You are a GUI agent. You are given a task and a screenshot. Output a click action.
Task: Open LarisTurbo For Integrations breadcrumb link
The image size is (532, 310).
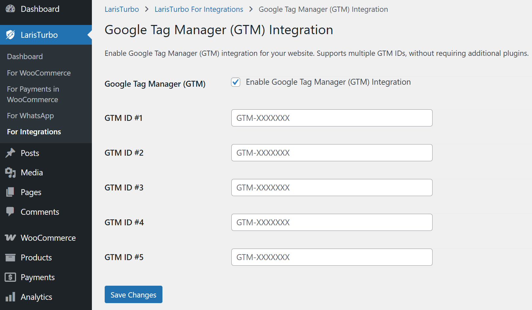(199, 9)
